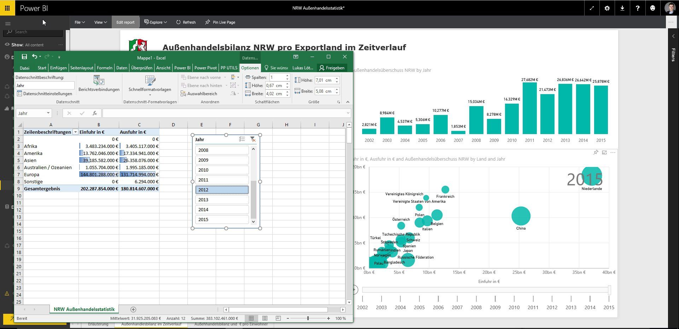Clear the filter on the Jahr slicer
679x329 pixels.
point(253,139)
